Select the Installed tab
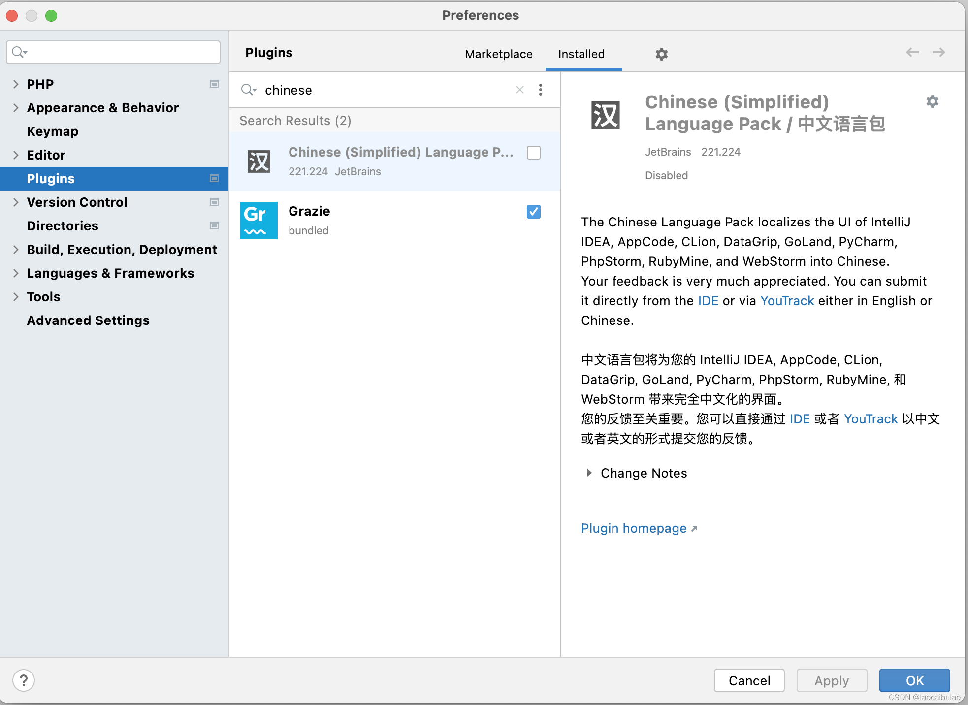 [581, 54]
